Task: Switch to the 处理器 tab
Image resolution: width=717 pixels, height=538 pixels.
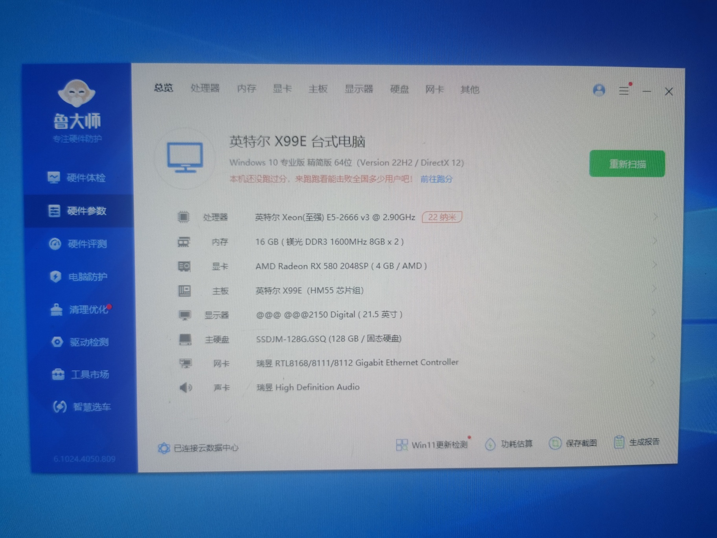Action: (x=205, y=88)
